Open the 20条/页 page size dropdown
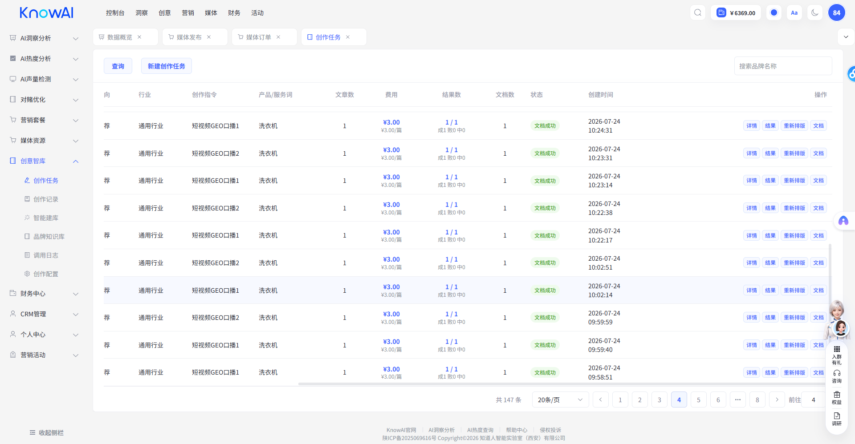Viewport: 855px width, 444px height. 560,400
